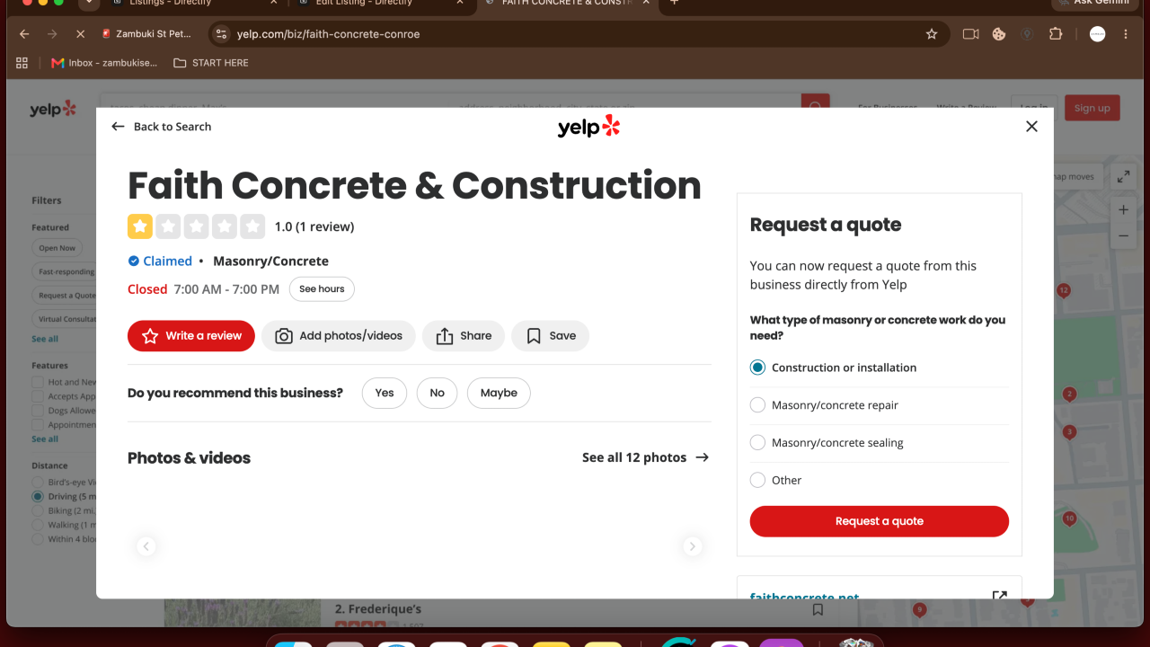This screenshot has width=1150, height=647.
Task: Save the business with the bookmark button
Action: coord(551,336)
